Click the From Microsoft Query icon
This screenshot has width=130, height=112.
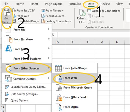(x=59, y=88)
